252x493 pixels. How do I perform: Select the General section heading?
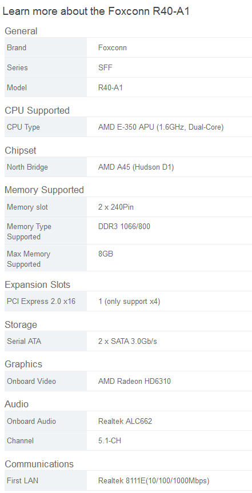click(x=21, y=31)
